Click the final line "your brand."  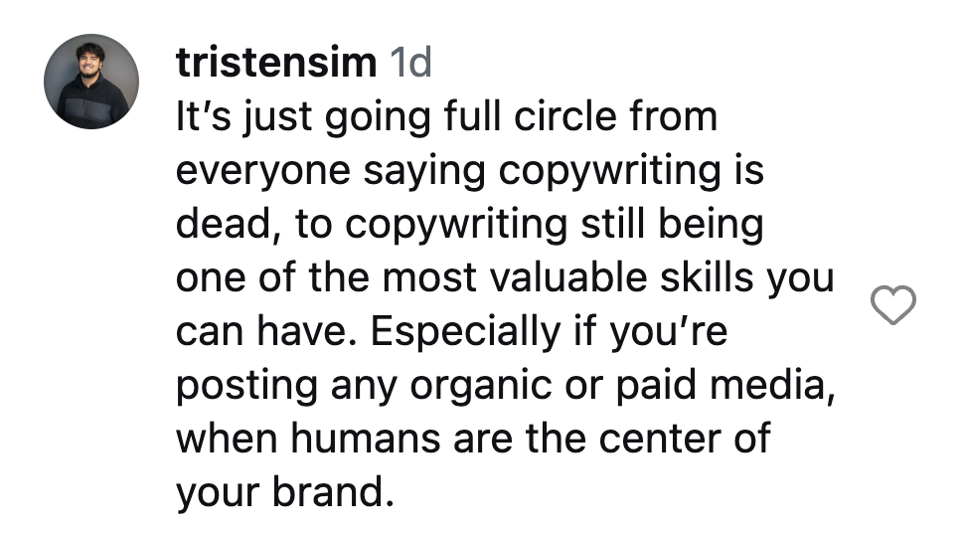[x=284, y=492]
